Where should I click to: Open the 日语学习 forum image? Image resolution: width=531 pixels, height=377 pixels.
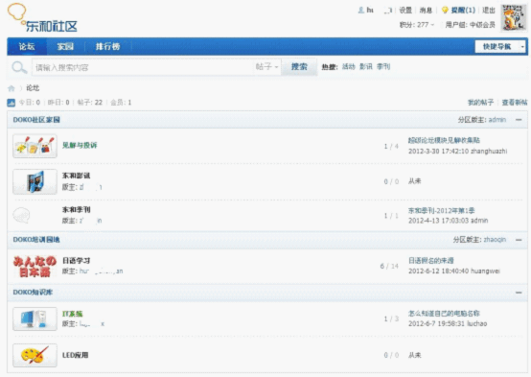(35, 266)
